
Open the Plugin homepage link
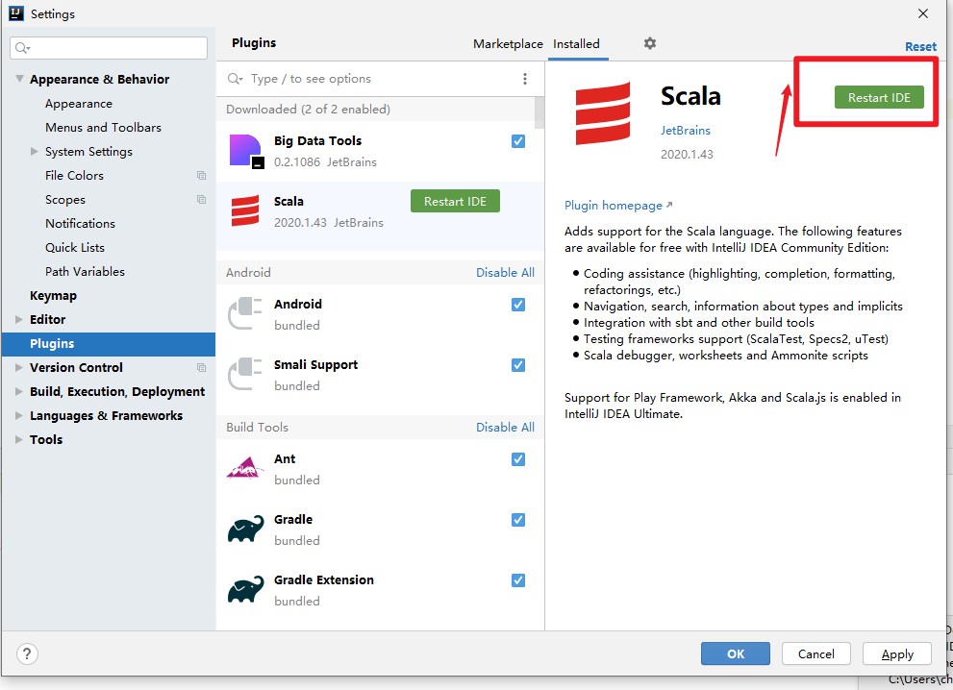[x=618, y=206]
